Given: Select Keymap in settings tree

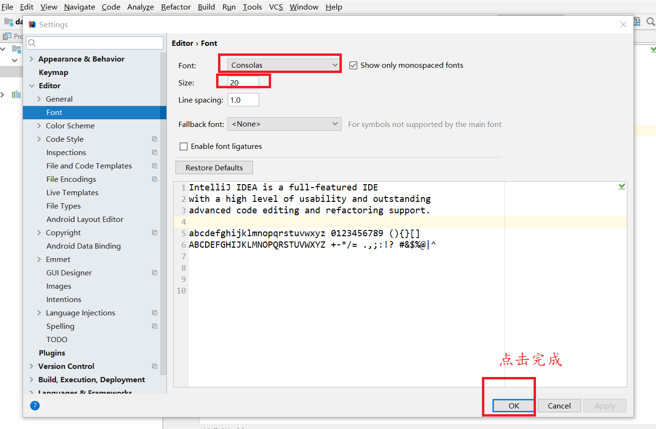Looking at the screenshot, I should tap(54, 73).
